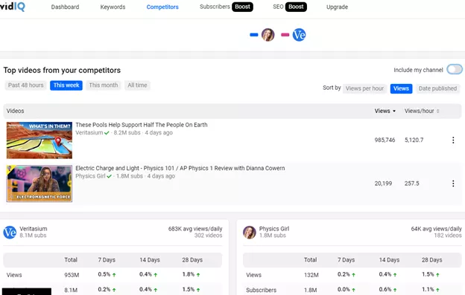Click Physics Girl name in stats card

pos(274,229)
